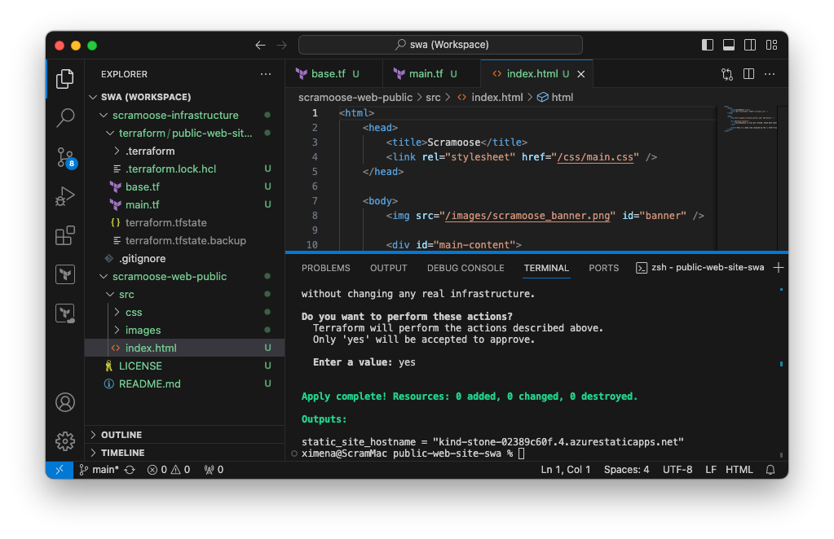
Task: Open Explorer Views and More Actions ellipsis
Action: click(266, 74)
